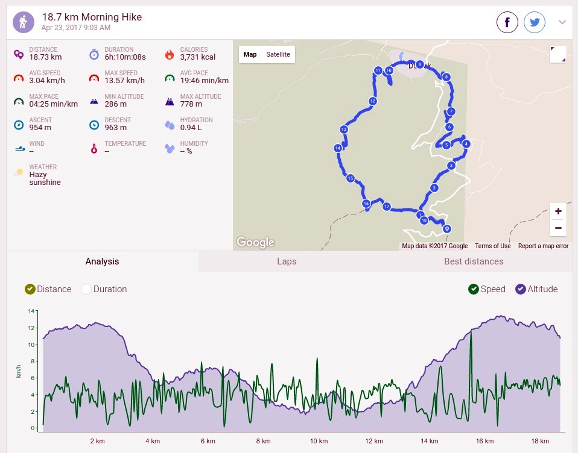Toggle fullscreen map view
This screenshot has width=578, height=453.
tap(558, 54)
